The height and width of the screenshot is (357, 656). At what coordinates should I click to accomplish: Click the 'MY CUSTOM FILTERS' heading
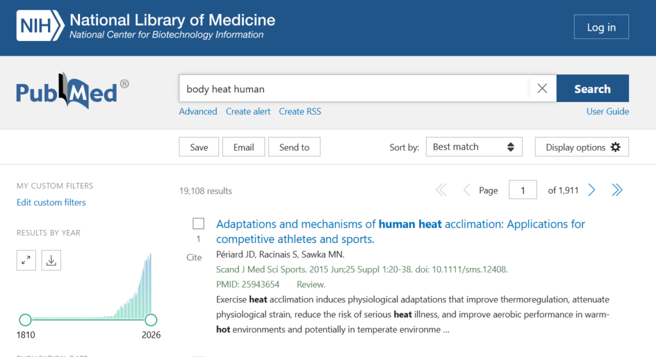[55, 185]
